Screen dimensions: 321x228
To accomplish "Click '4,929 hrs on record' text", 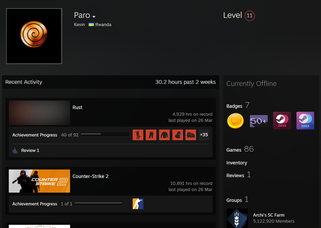I will click(x=192, y=114).
